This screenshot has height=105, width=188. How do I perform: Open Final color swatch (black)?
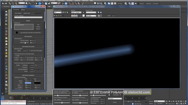coord(37,83)
